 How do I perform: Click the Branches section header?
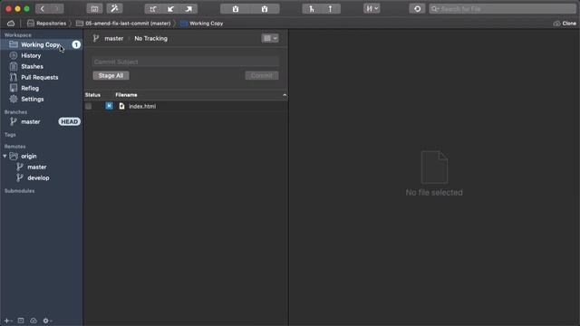[x=15, y=112]
